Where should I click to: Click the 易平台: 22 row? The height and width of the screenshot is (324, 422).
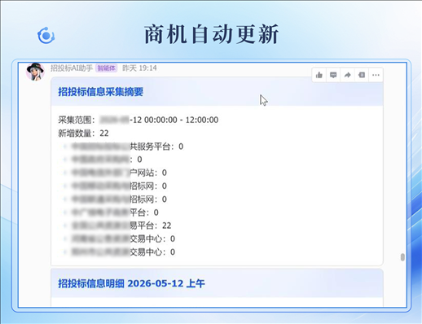click(117, 225)
